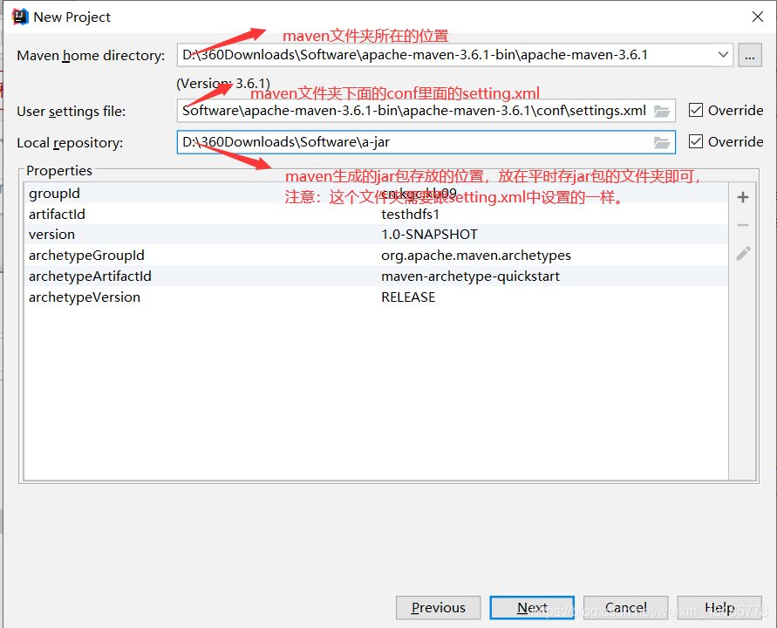Browse folder for Local repository
This screenshot has height=628, width=777.
[x=662, y=143]
